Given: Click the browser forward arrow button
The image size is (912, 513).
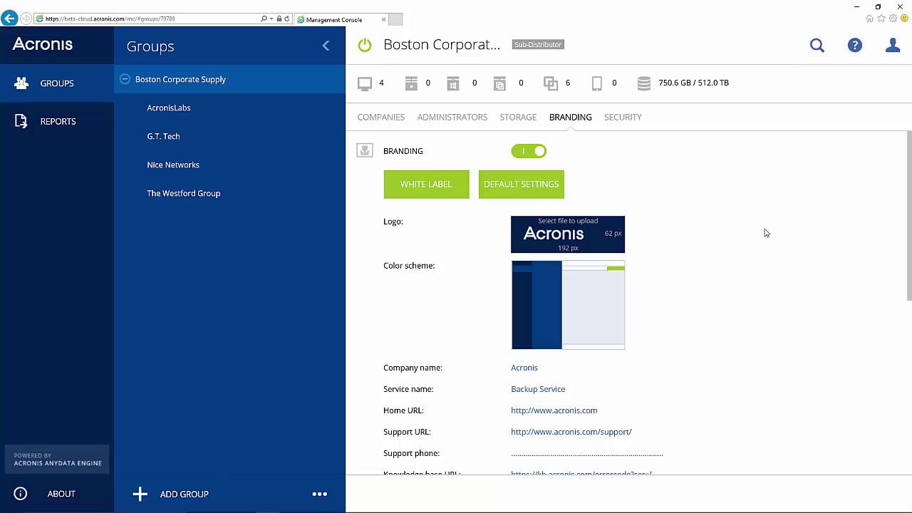Looking at the screenshot, I should point(26,19).
